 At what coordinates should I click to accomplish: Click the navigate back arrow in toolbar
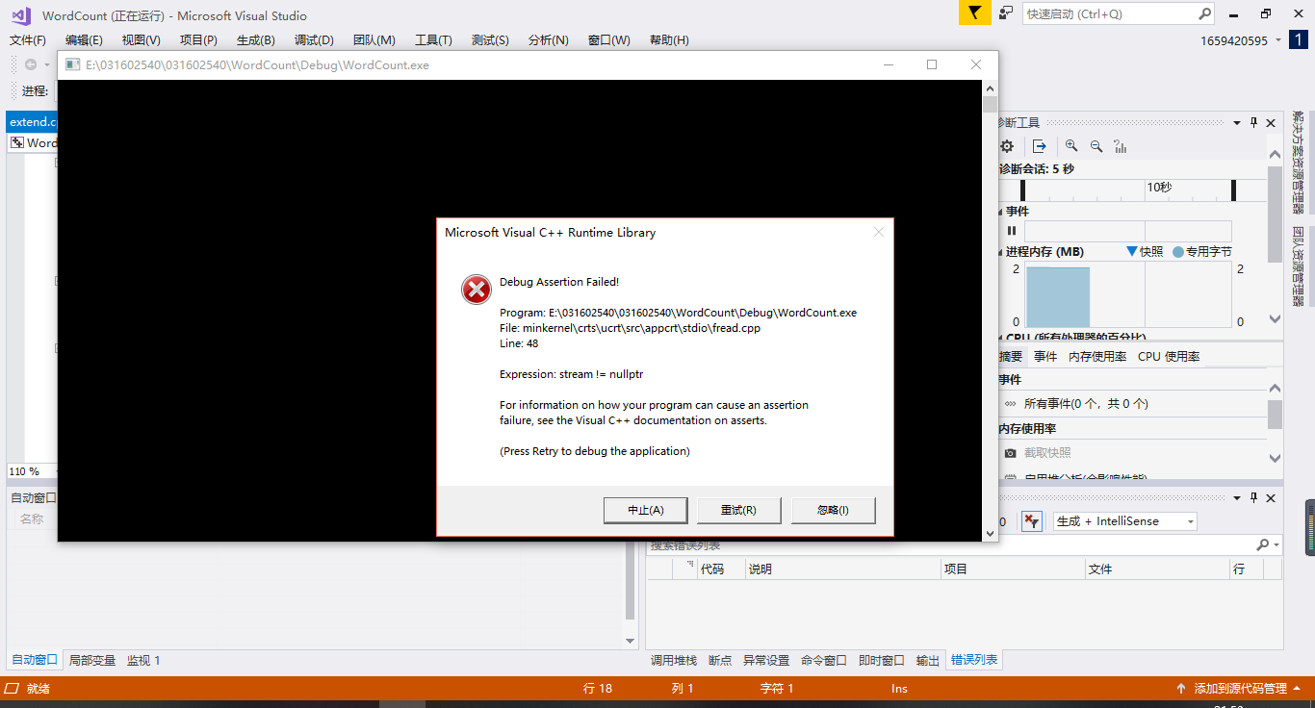tap(30, 64)
